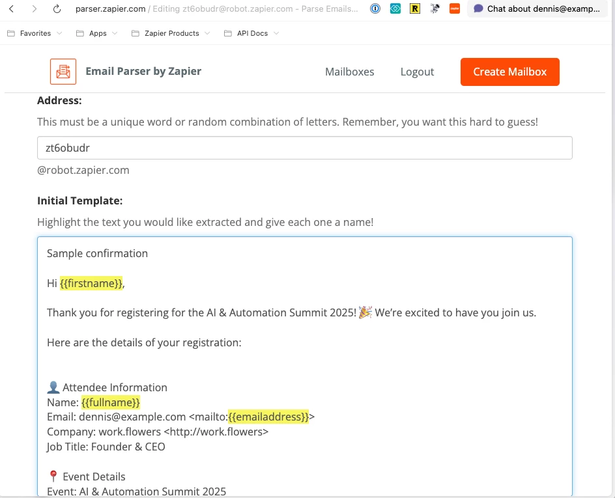The image size is (615, 498).
Task: Click the 'Address:' label
Action: pos(59,101)
